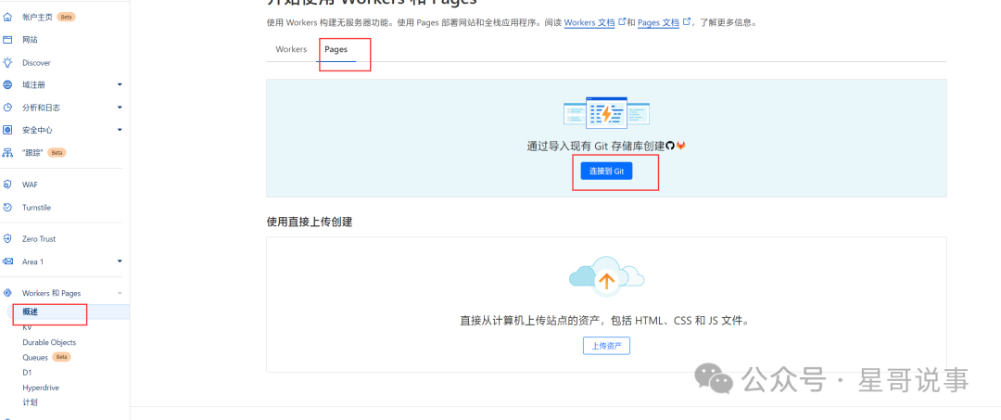Screen dimensions: 1001x420
Task: Open Hyperdrive in the sidebar
Action: point(41,388)
